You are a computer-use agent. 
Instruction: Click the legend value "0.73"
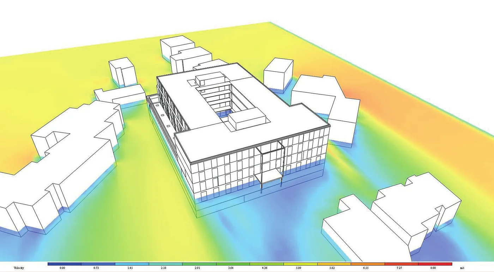[x=96, y=268]
